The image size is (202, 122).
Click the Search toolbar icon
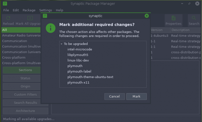194,18
